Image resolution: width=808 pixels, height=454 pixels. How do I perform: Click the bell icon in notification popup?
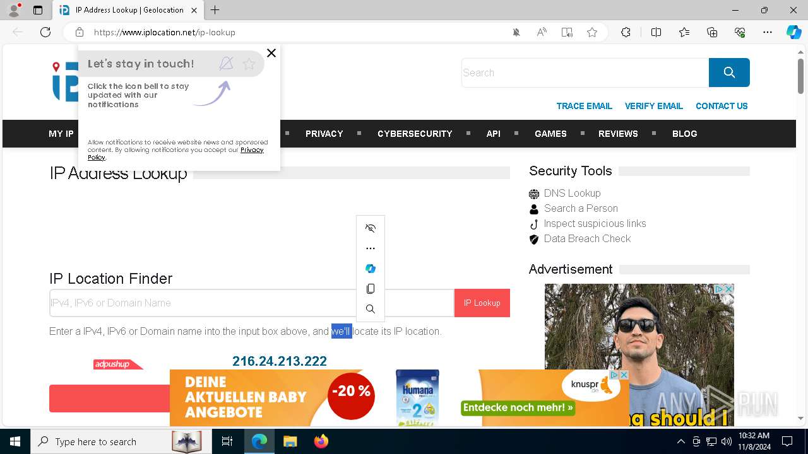coord(226,63)
